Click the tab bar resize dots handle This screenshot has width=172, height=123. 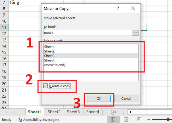point(124,112)
